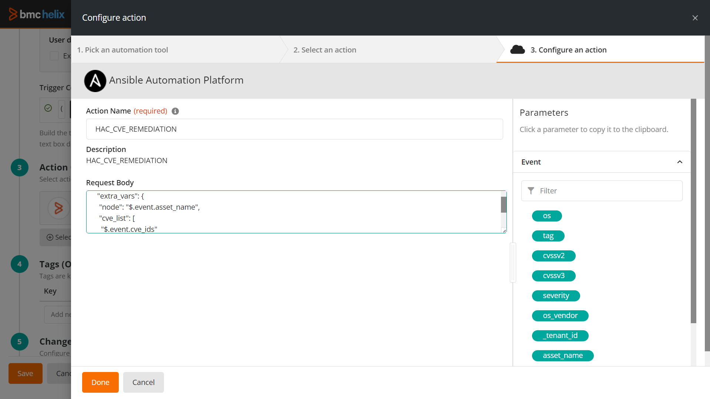Image resolution: width=710 pixels, height=399 pixels.
Task: Go to Pick an automation tool step
Action: [x=122, y=50]
